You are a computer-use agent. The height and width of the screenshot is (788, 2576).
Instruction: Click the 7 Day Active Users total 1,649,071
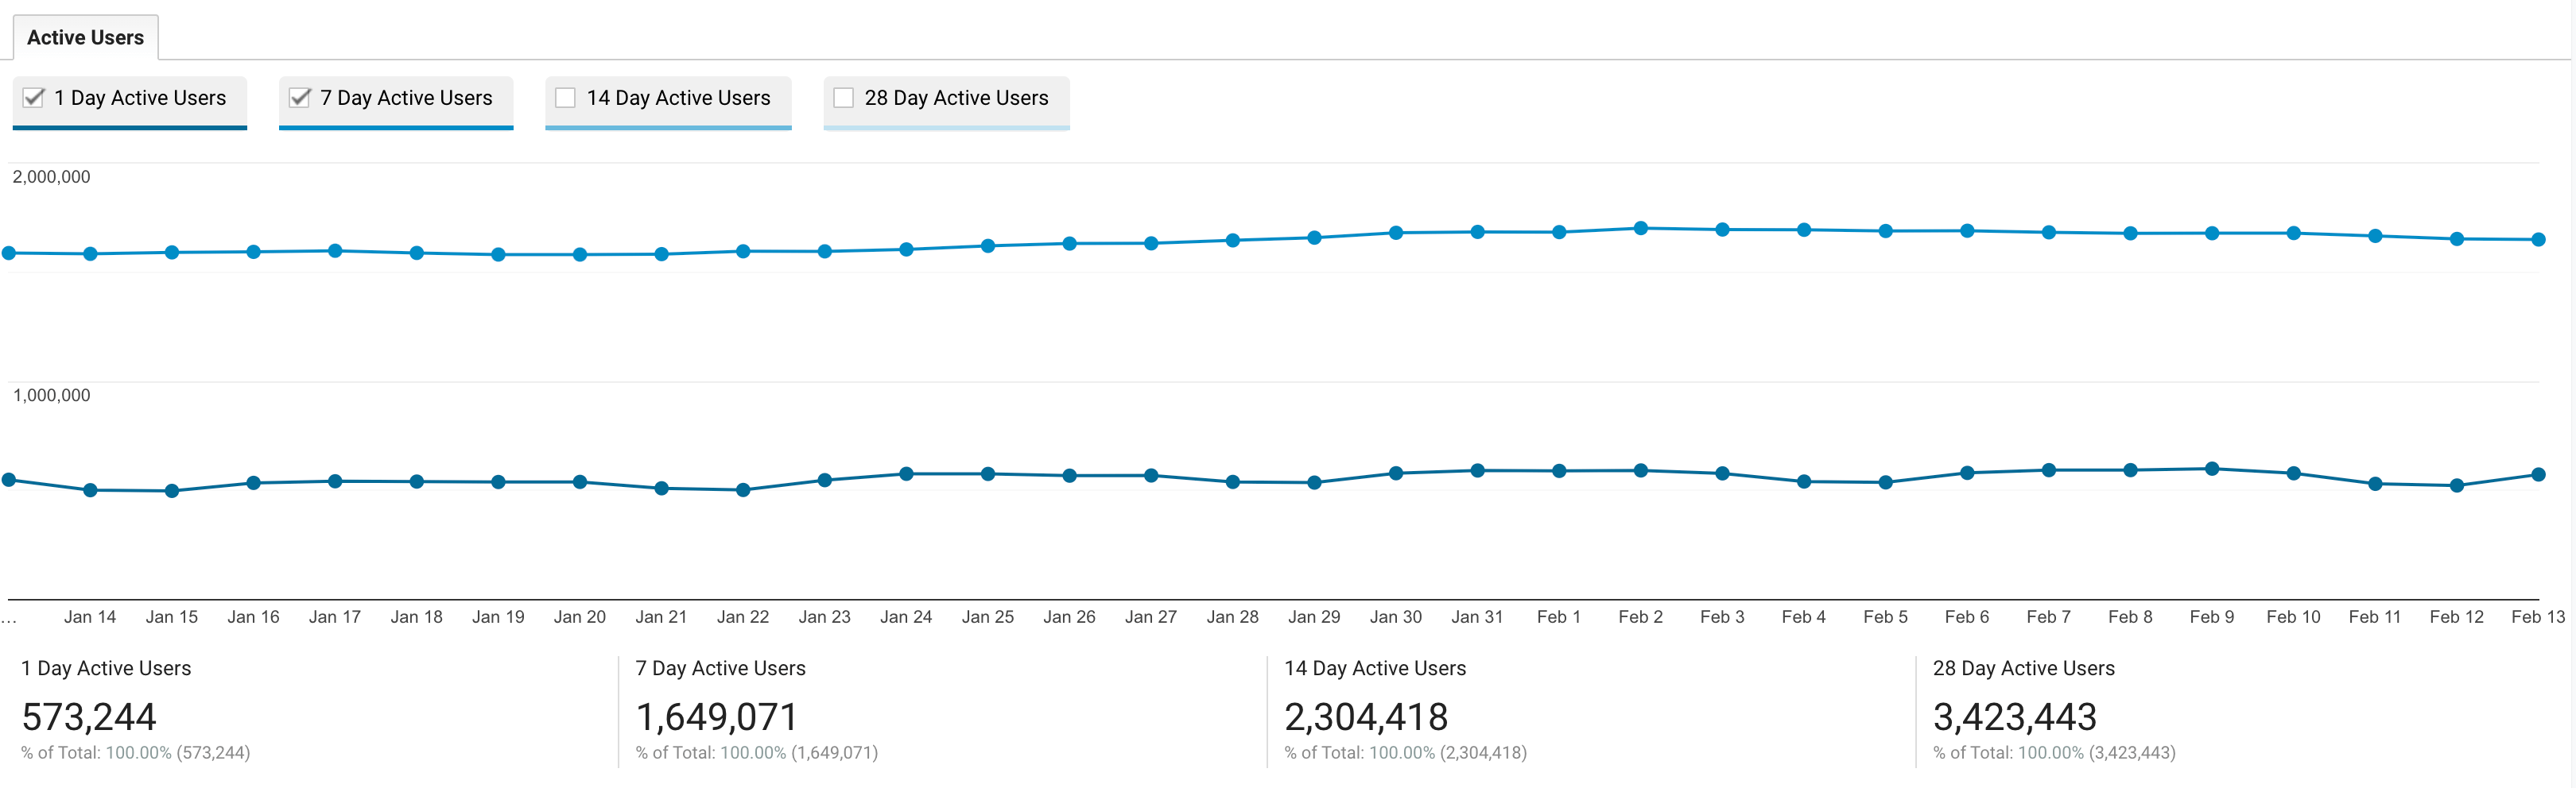(717, 717)
